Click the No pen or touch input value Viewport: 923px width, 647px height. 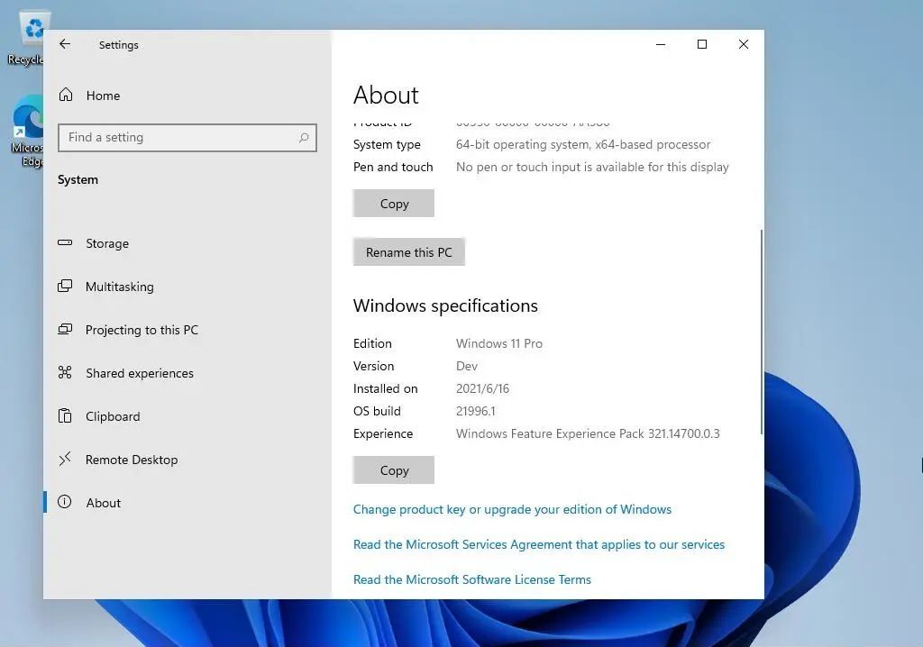click(592, 168)
